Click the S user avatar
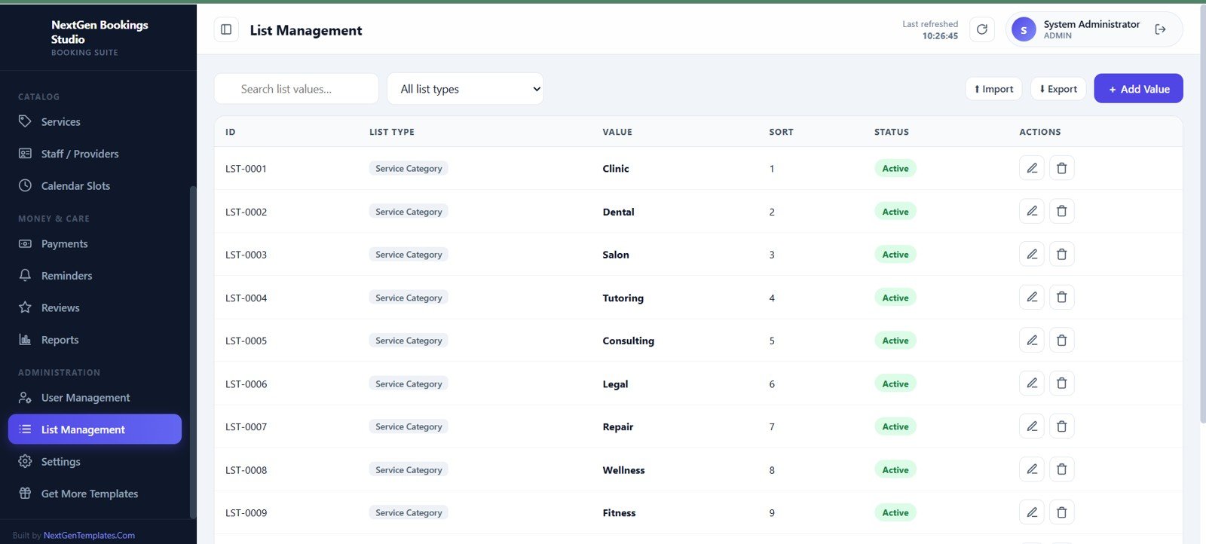This screenshot has width=1206, height=544. pos(1023,30)
